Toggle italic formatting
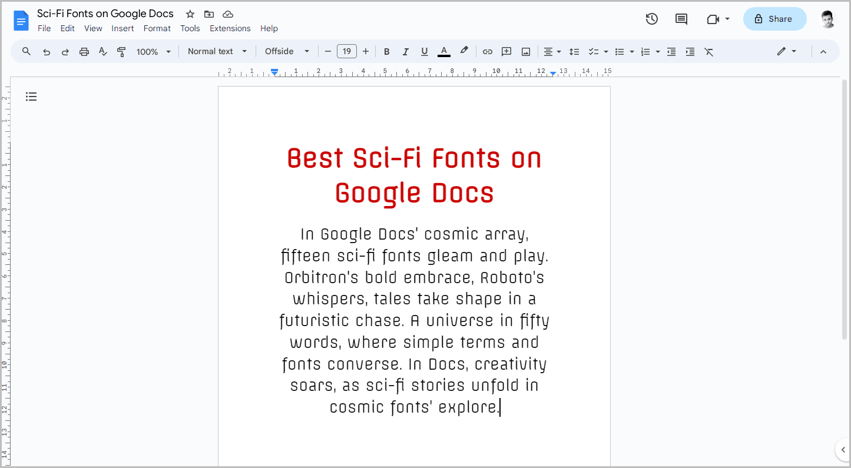Image resolution: width=851 pixels, height=468 pixels. (405, 51)
